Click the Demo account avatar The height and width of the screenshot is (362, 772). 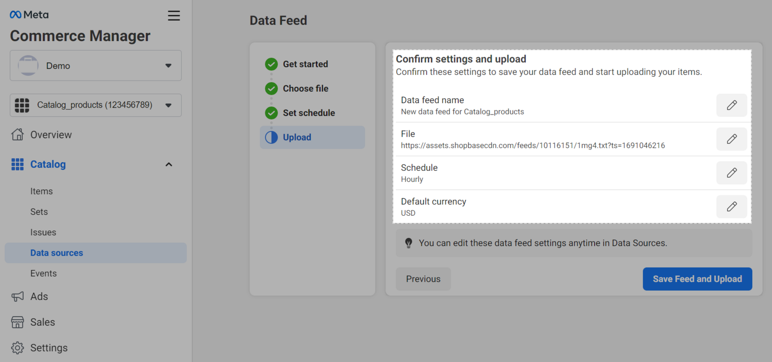[x=28, y=66]
